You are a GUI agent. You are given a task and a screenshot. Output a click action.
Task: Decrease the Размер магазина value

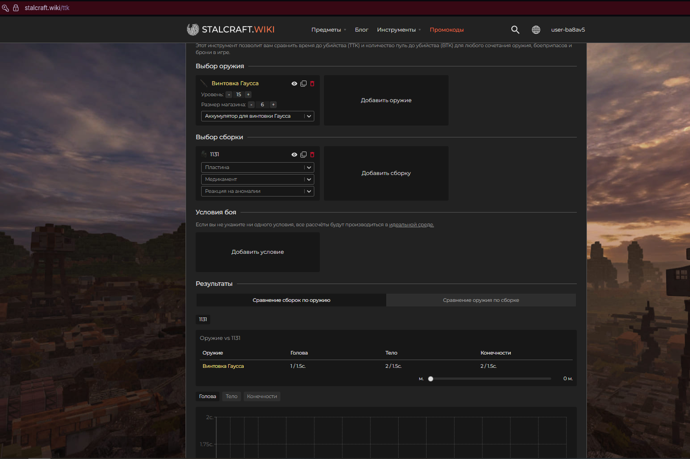tap(251, 104)
